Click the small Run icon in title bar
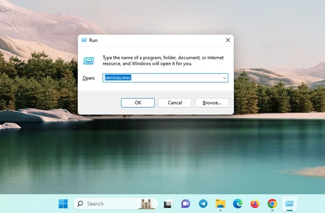The height and width of the screenshot is (213, 325). tap(84, 40)
